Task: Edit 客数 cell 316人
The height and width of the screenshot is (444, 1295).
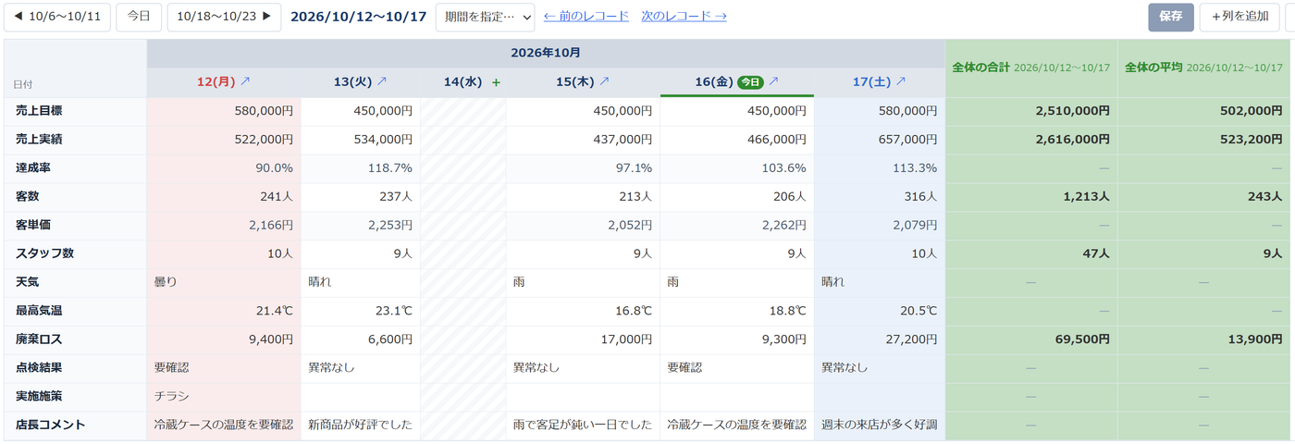Action: pos(880,197)
